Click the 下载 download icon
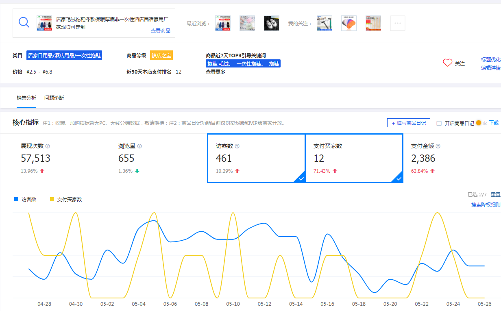 pyautogui.click(x=484, y=123)
